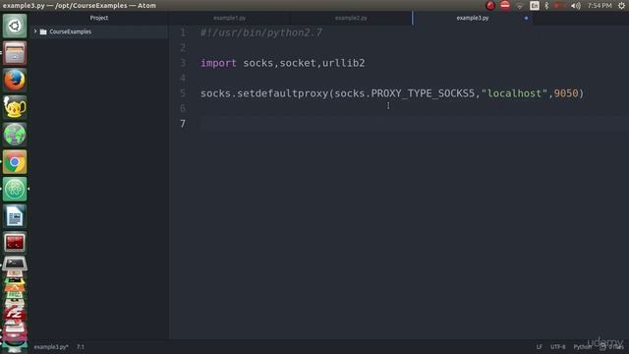
Task: Click line number 5 in the gutter
Action: (183, 93)
